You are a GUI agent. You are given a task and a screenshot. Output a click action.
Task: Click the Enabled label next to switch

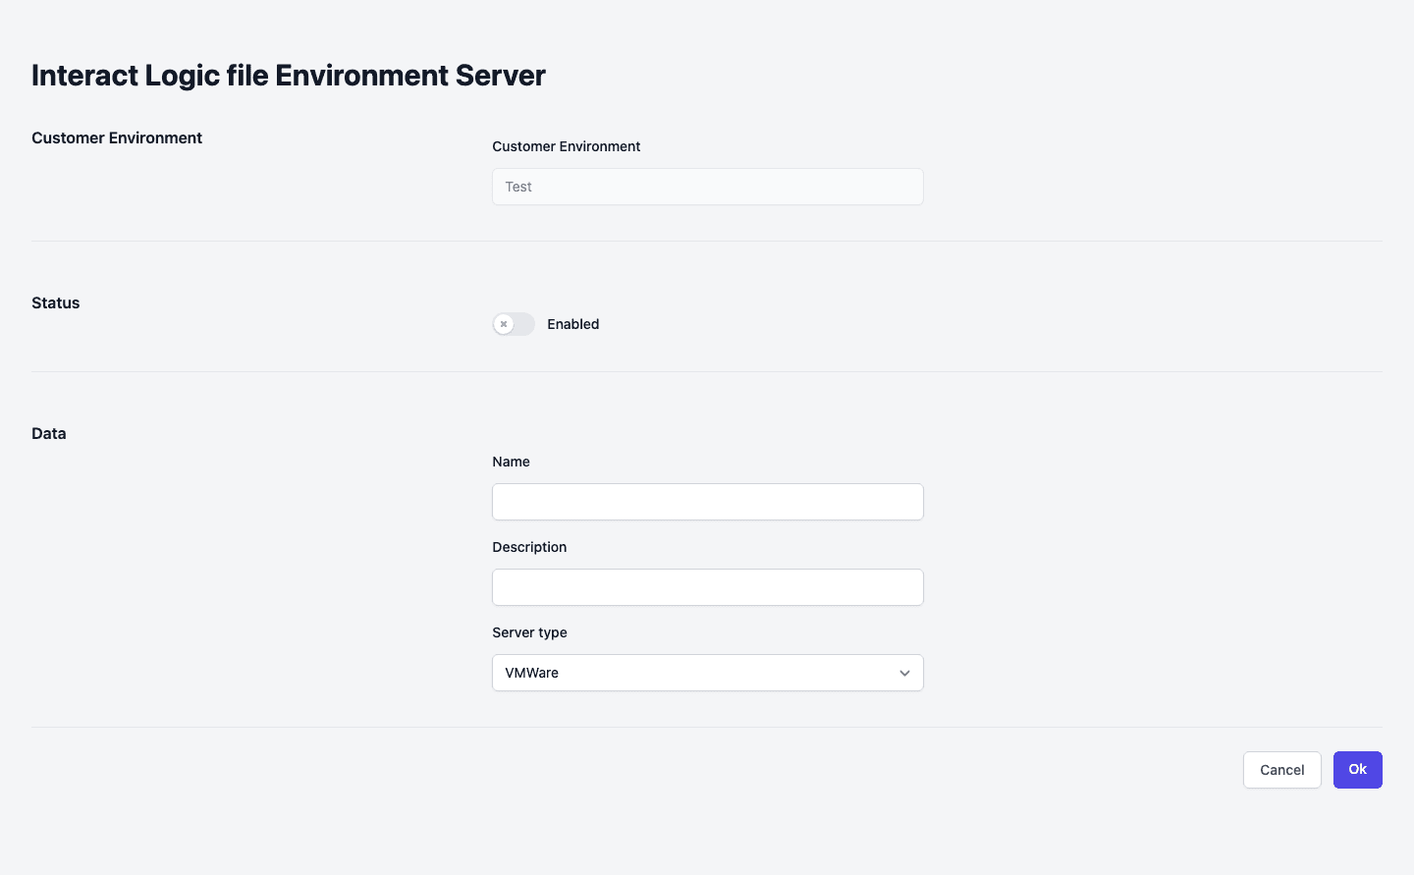pyautogui.click(x=573, y=324)
